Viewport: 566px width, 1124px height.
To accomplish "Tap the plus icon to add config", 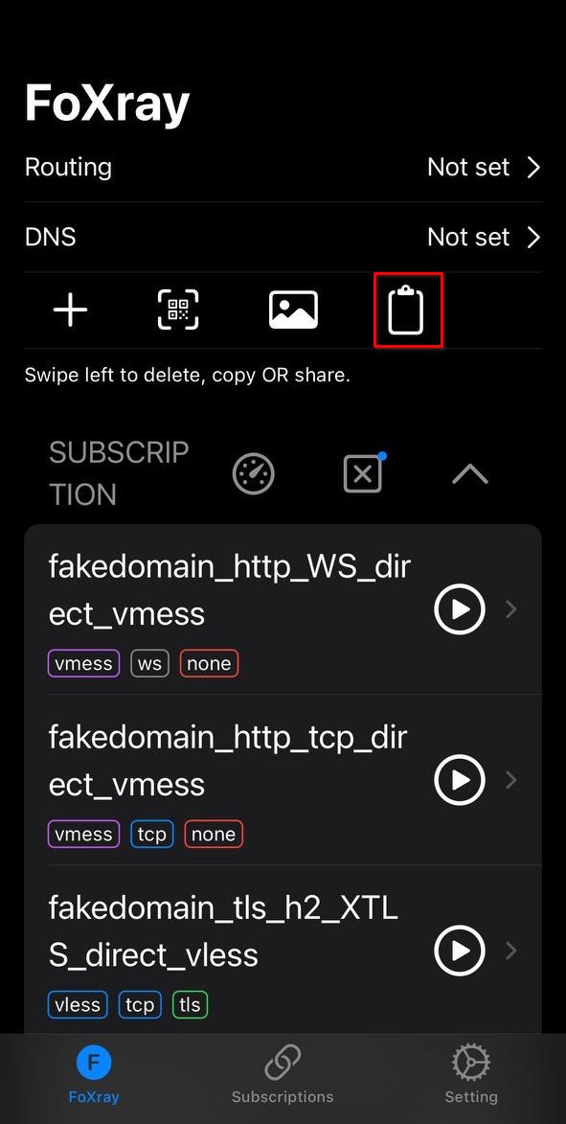I will 70,311.
